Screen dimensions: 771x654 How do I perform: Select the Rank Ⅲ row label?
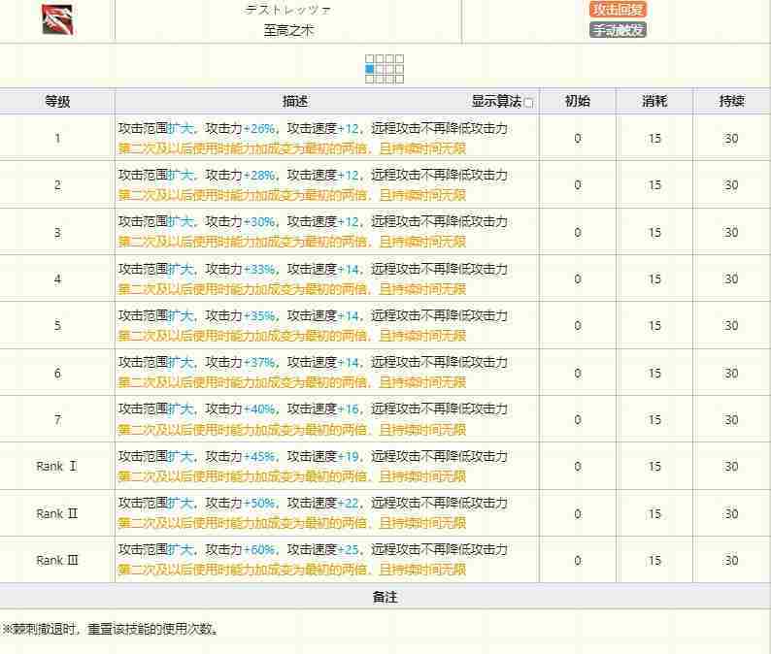(57, 560)
